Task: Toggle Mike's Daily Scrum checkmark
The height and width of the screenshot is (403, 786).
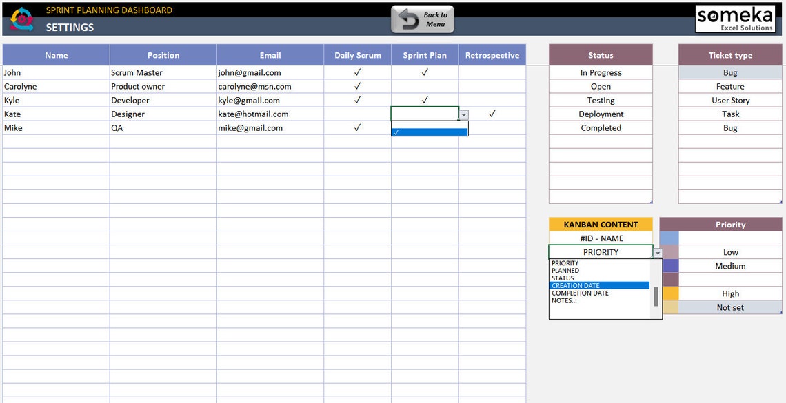Action: [x=356, y=127]
